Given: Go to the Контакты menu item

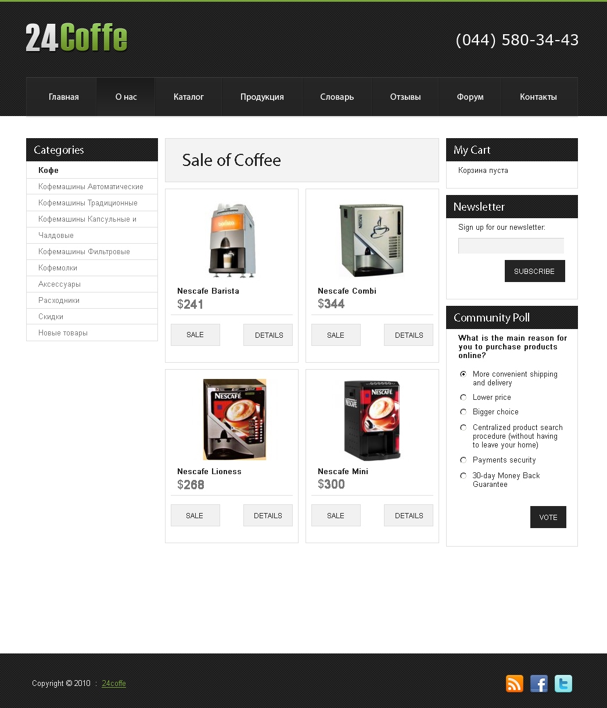Looking at the screenshot, I should click(538, 97).
